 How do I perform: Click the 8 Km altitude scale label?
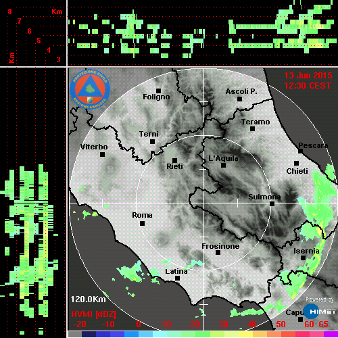[9, 11]
